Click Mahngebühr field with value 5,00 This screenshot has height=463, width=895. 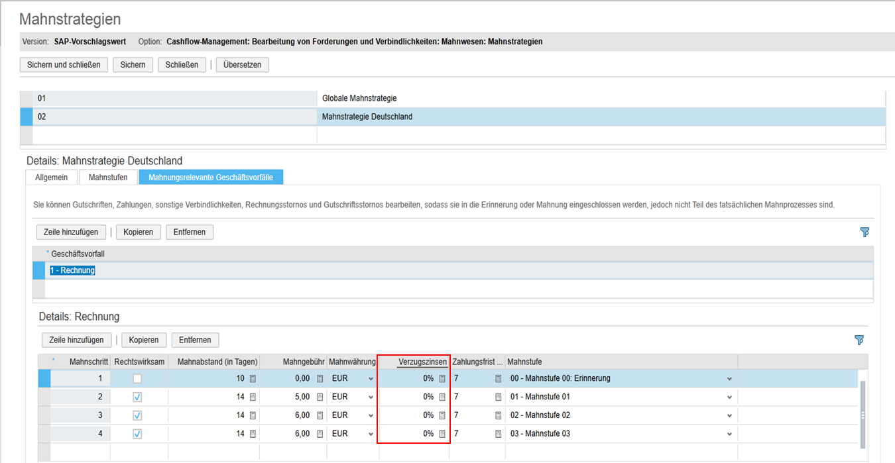point(293,397)
